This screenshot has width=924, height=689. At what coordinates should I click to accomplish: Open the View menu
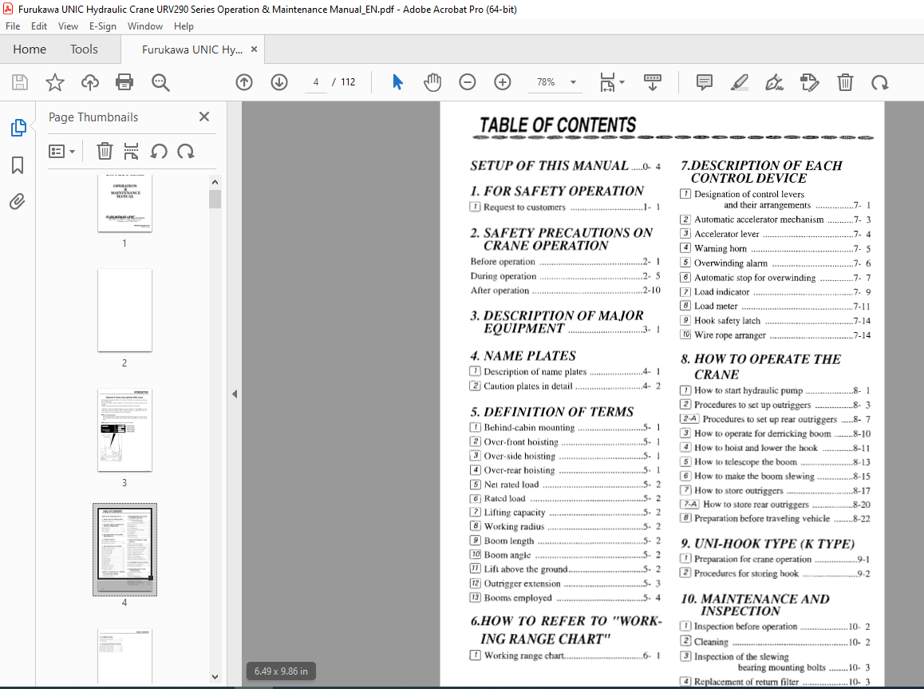68,26
